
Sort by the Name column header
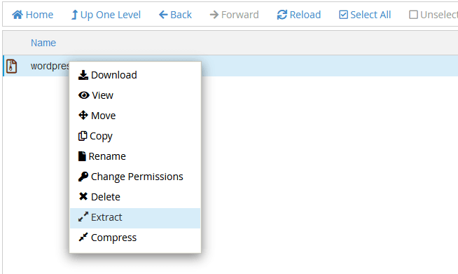[x=43, y=43]
